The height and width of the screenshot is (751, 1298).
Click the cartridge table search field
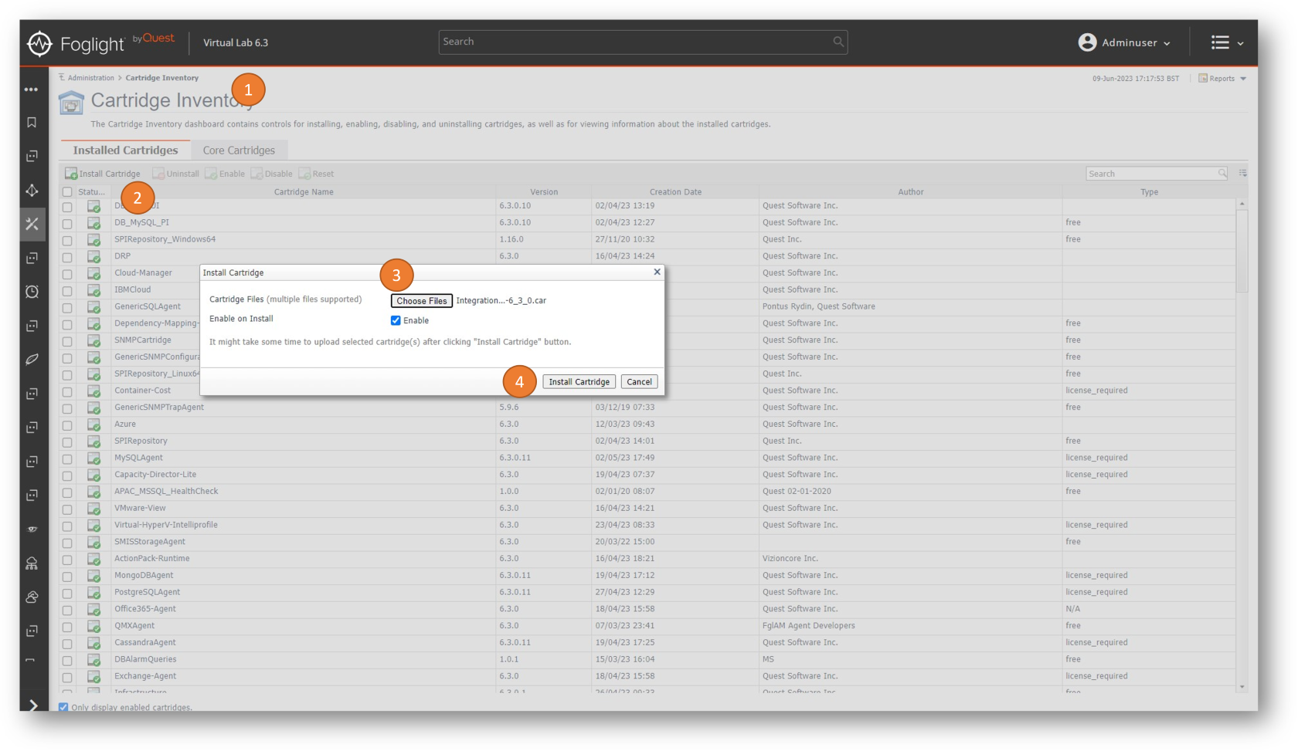tap(1151, 174)
